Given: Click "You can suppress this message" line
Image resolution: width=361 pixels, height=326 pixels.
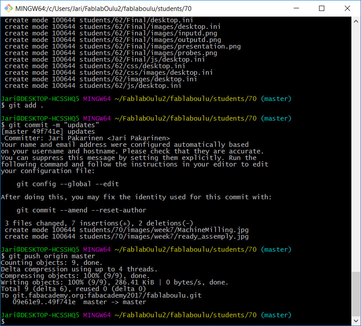Looking at the screenshot, I should point(128,158).
